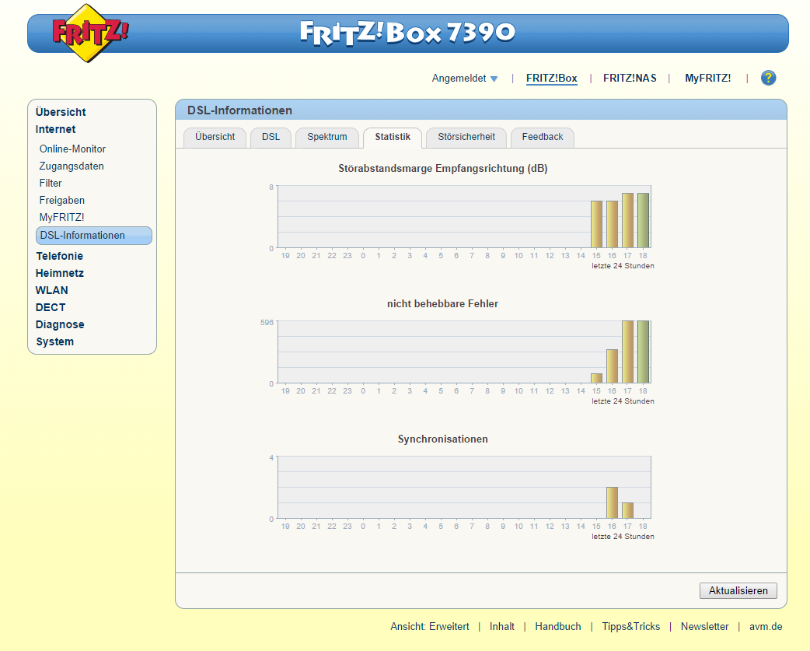Click the Störabstandsmarge Empfangsrichtung (dB) heading
810x651 pixels.
443,169
